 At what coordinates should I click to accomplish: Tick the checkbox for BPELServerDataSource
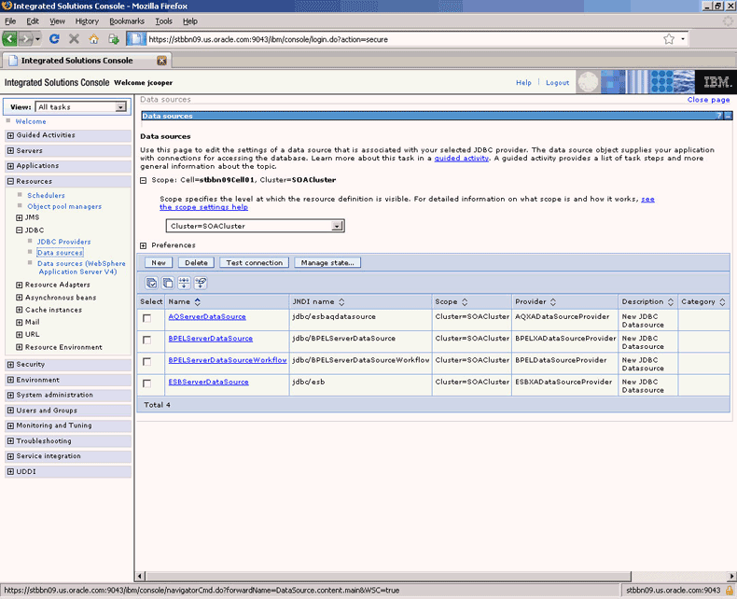pos(146,340)
